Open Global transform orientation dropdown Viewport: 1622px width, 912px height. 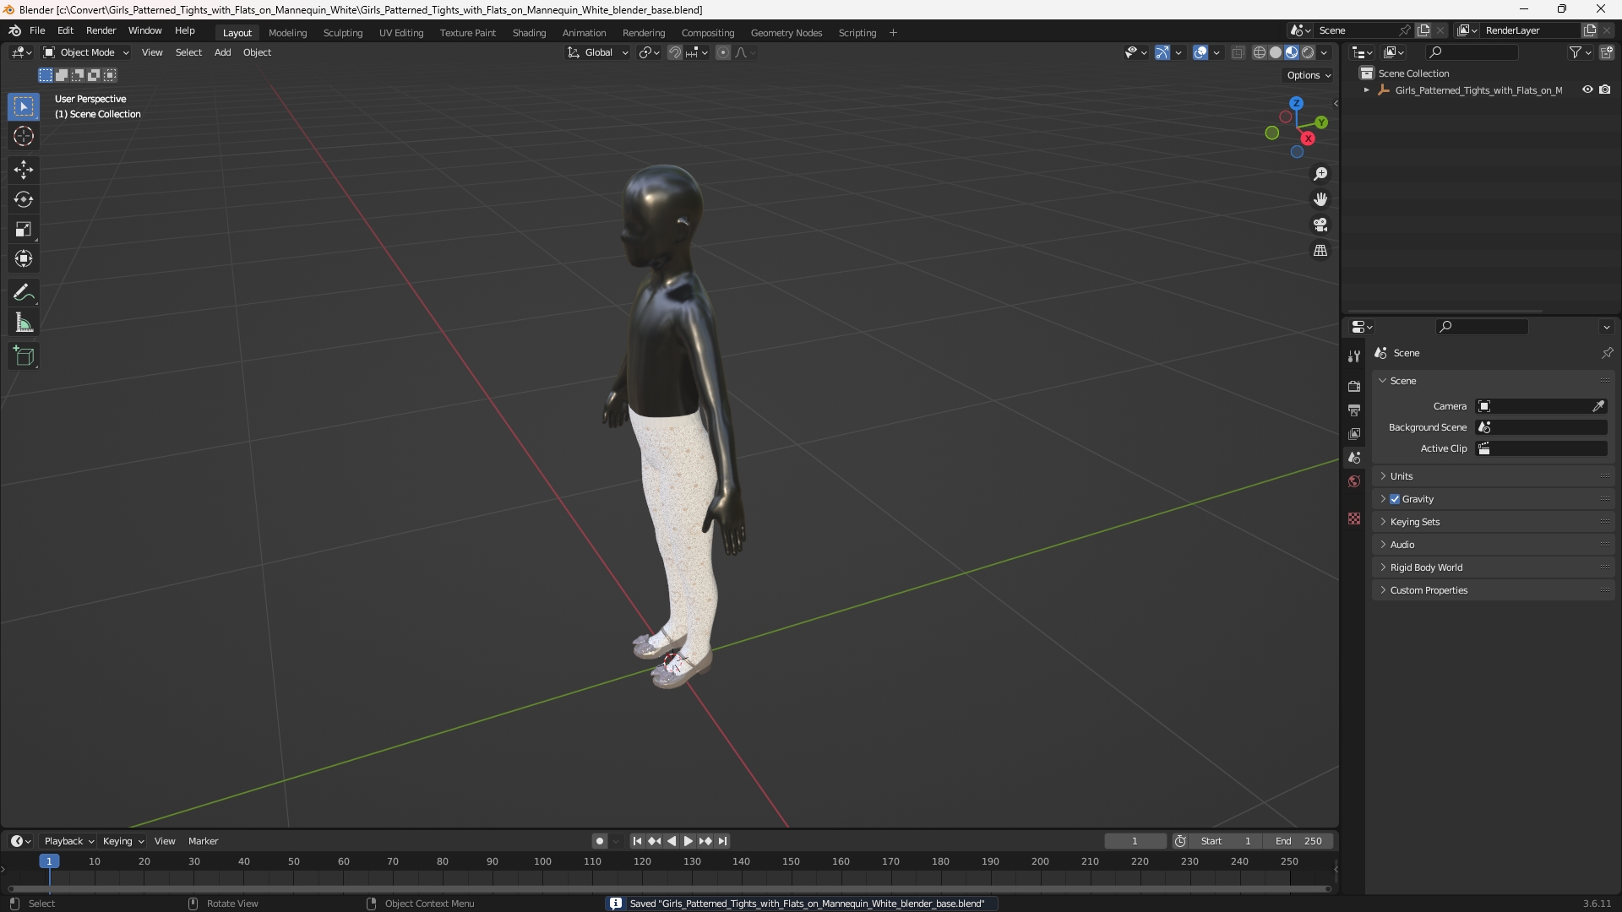point(598,52)
